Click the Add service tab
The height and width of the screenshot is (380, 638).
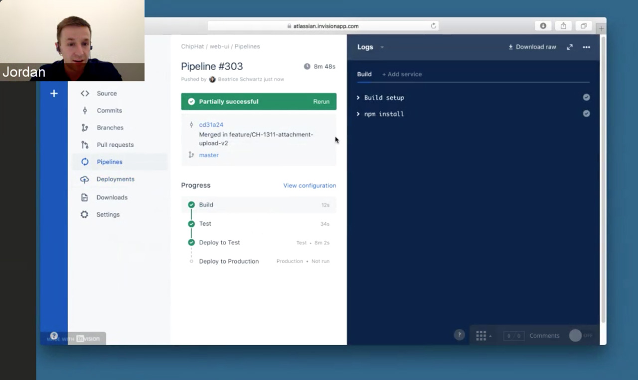click(x=402, y=74)
